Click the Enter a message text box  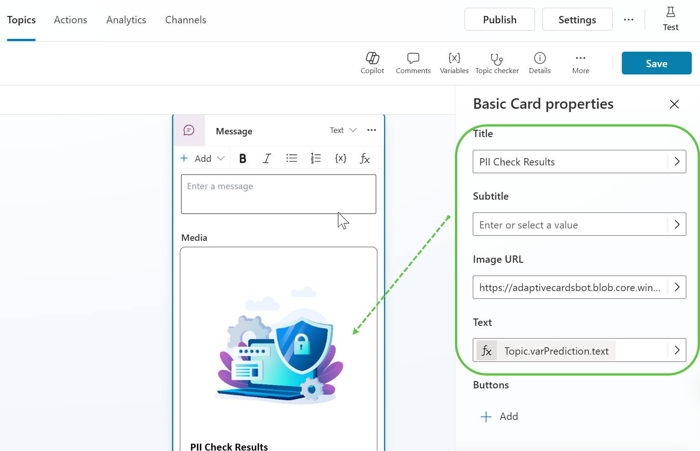coord(278,194)
